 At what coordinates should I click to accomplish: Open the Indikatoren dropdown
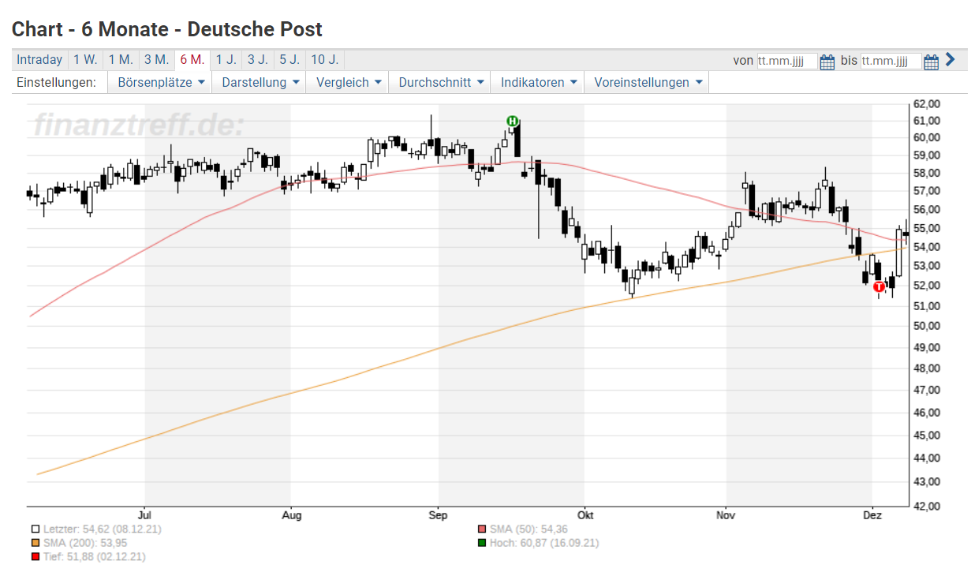tap(538, 82)
